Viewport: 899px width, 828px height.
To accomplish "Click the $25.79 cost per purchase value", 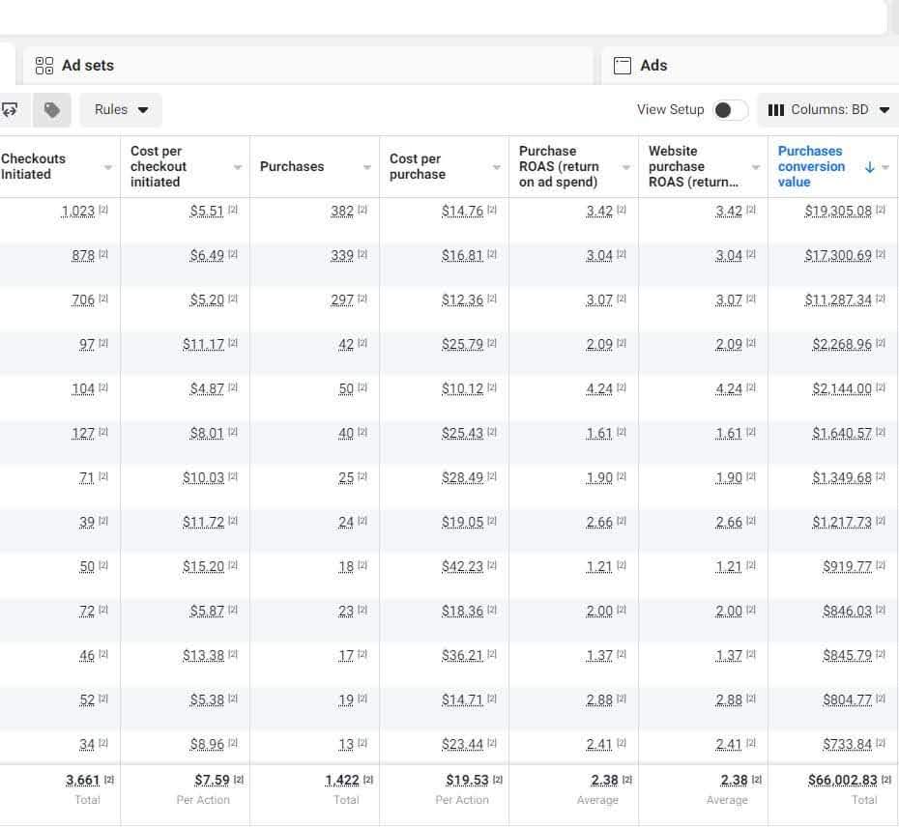I will (462, 344).
